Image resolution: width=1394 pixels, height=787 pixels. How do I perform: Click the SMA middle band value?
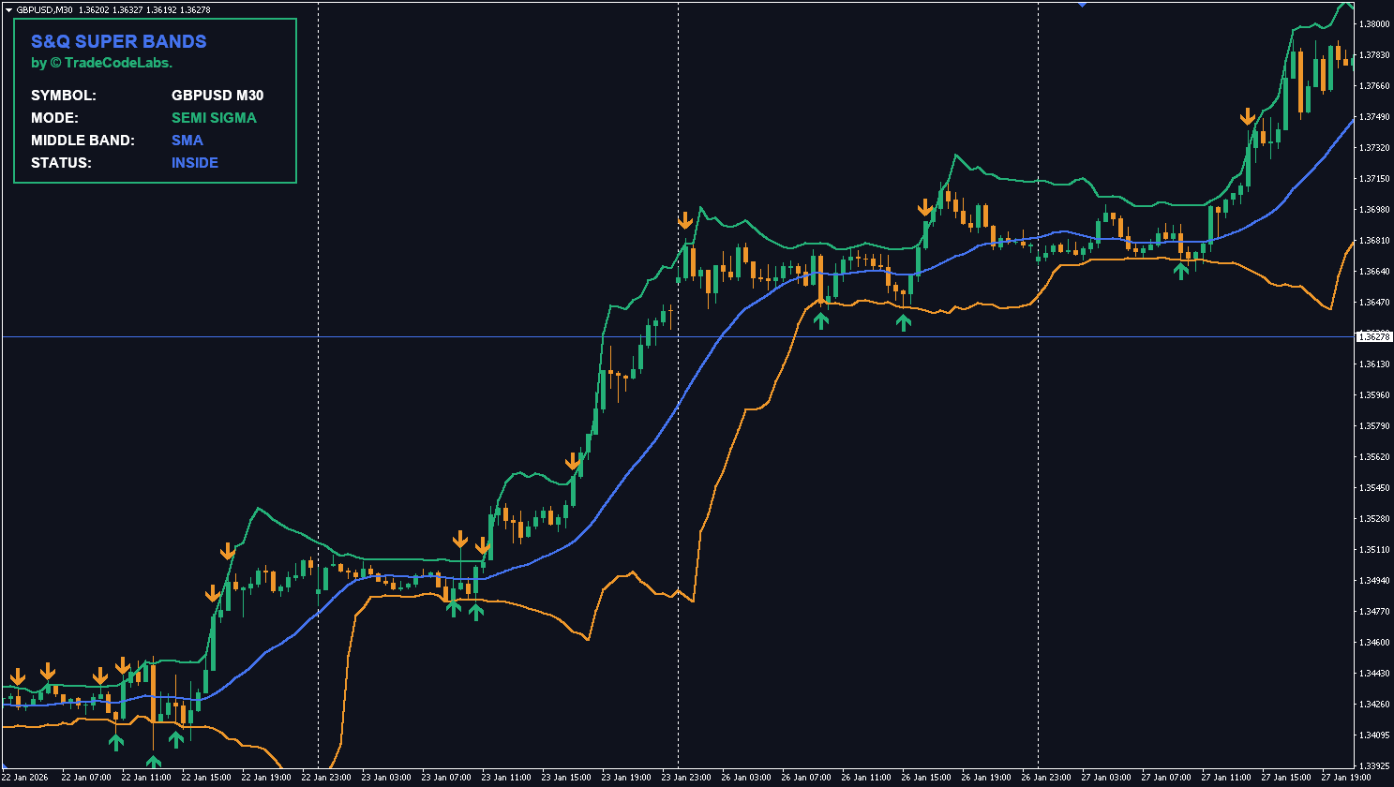[187, 141]
